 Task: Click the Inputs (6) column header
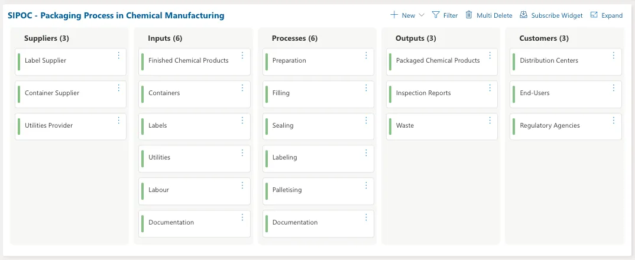(165, 38)
